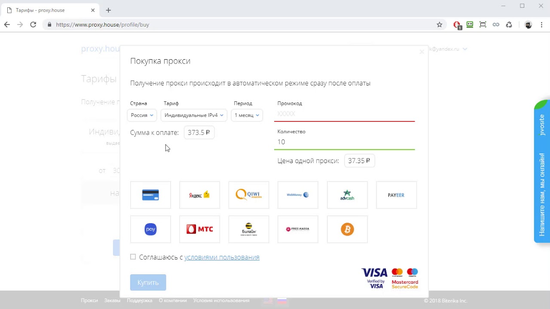This screenshot has height=309, width=550.
Task: Expand the Тариф plan dropdown
Action: [194, 115]
